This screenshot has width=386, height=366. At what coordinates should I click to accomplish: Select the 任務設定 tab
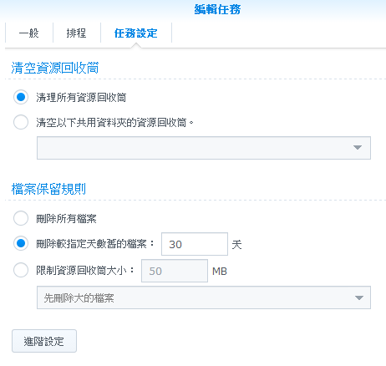point(136,33)
